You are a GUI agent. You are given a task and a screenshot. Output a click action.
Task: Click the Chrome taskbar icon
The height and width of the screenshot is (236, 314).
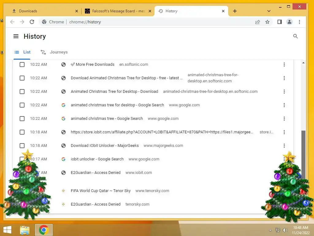click(x=44, y=230)
